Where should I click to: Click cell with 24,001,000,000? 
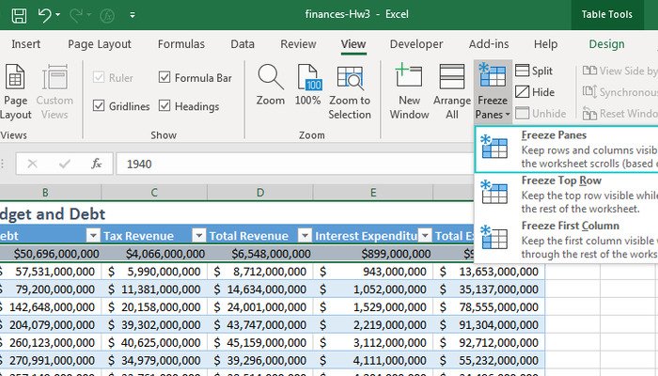click(260, 306)
